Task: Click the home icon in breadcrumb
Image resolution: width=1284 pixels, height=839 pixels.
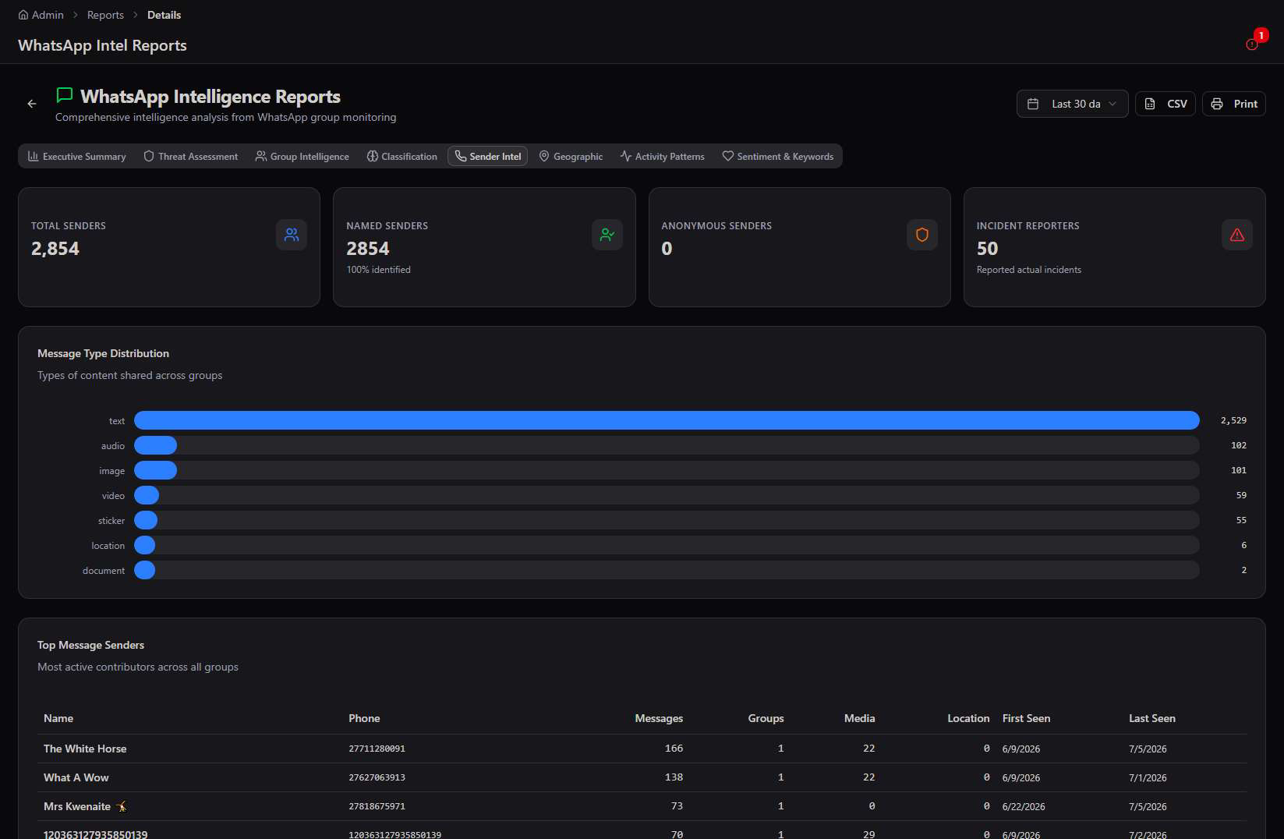Action: click(23, 15)
